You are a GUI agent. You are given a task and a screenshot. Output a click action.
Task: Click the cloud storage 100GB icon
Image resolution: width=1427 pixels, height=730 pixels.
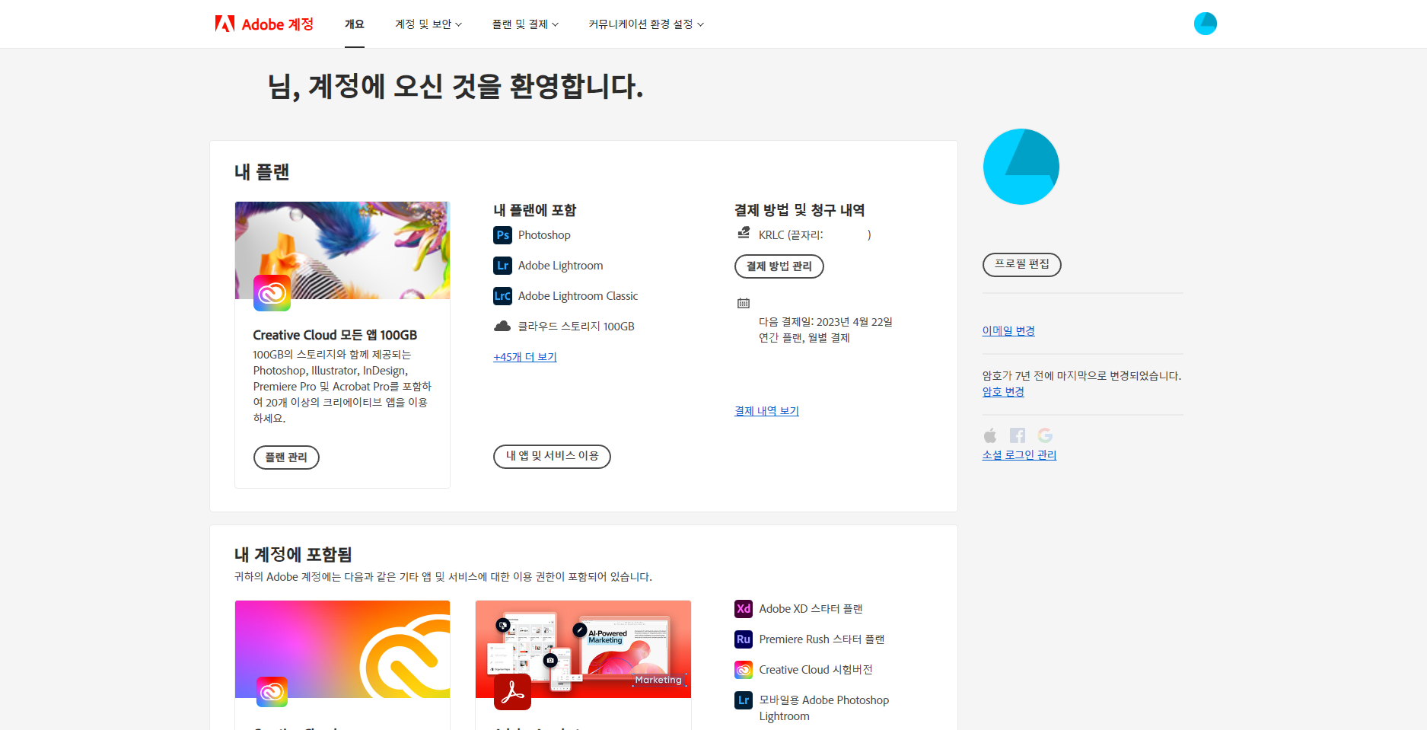[502, 326]
